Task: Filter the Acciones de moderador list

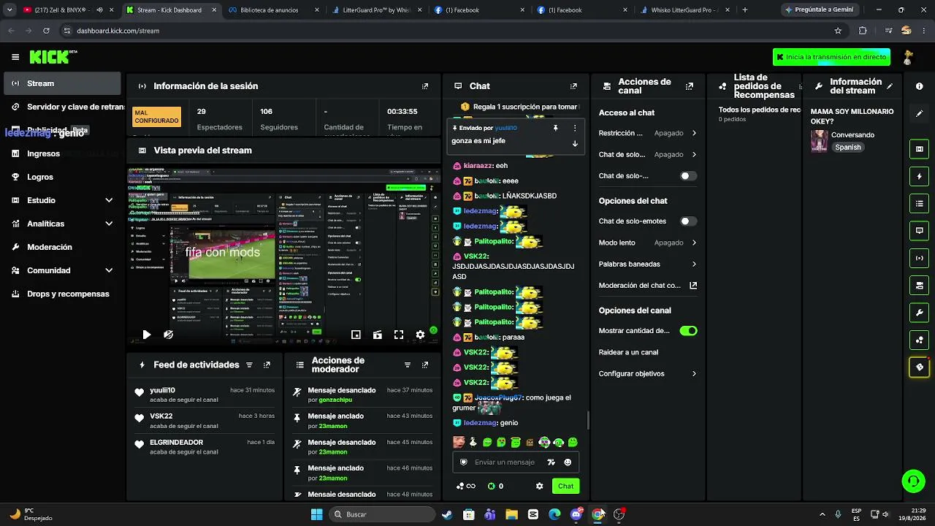Action: [x=408, y=365]
